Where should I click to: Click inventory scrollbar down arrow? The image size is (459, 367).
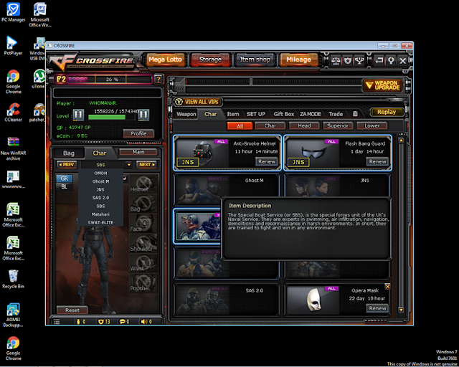click(x=401, y=310)
